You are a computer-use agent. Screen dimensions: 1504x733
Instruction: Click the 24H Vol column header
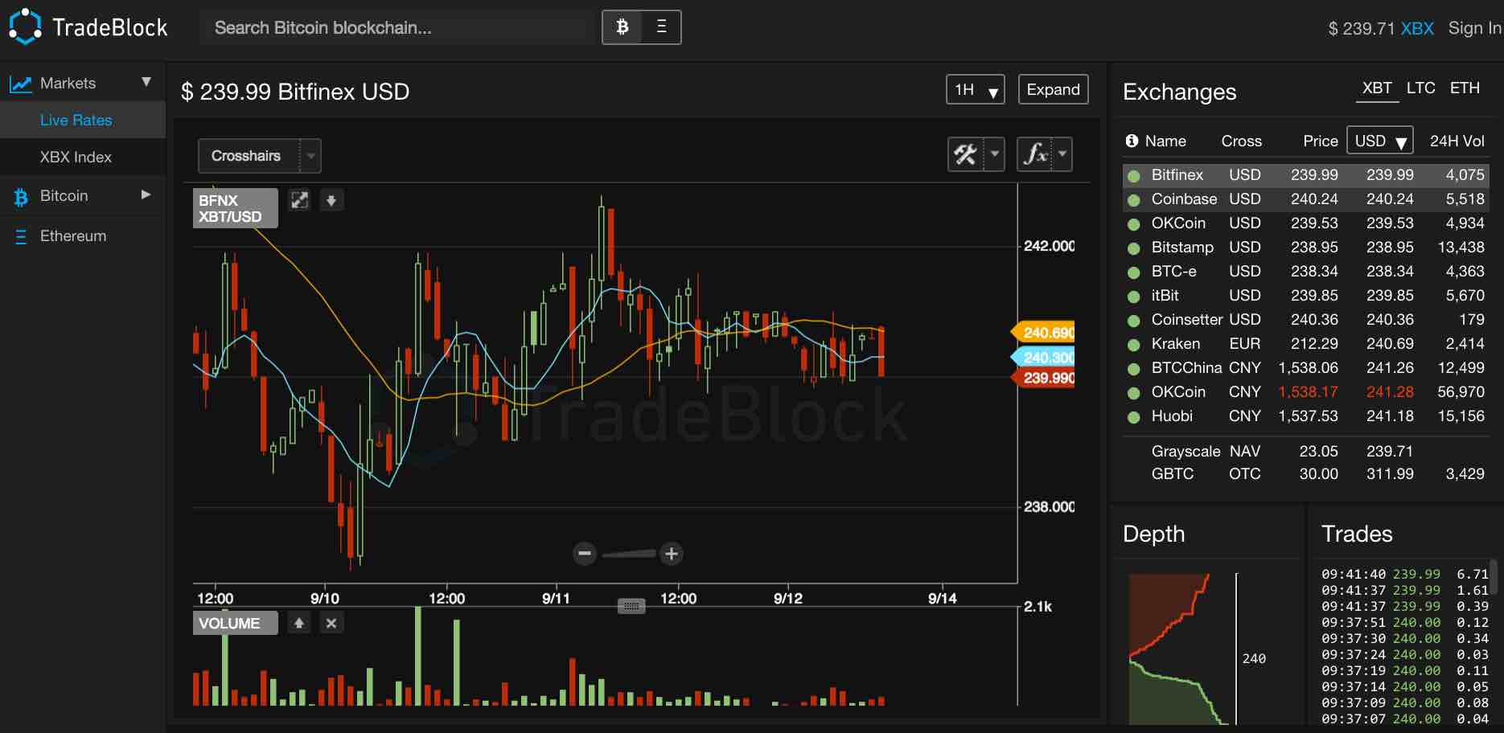[1457, 141]
